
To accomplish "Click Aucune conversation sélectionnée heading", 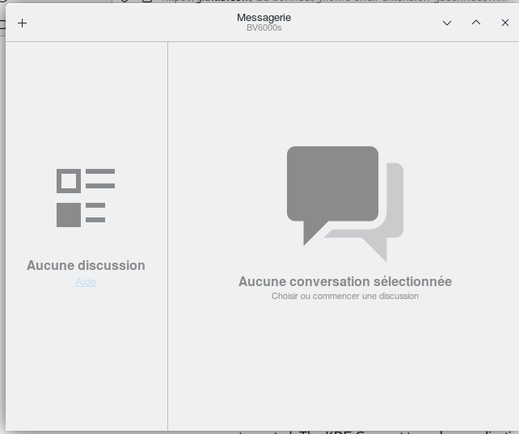I will 345,281.
